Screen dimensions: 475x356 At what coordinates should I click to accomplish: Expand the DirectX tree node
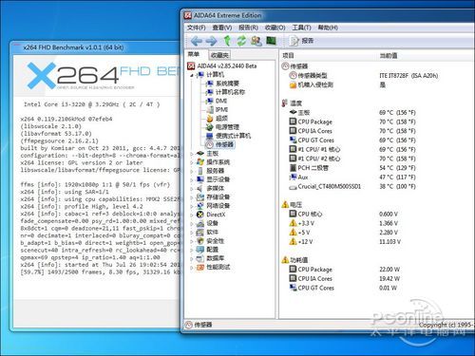tap(192, 215)
